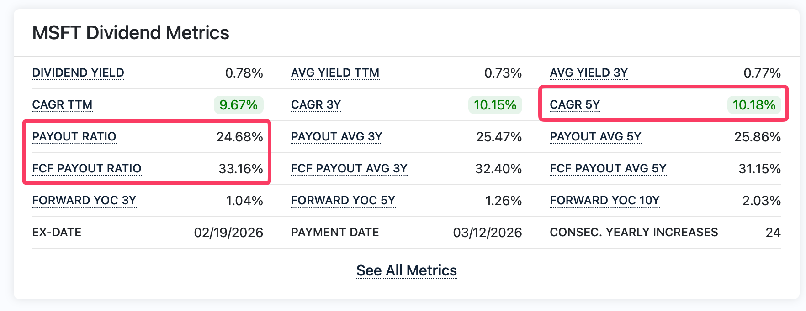Viewport: 806px width, 311px height.
Task: Click the CAGR 3Y label
Action: [x=316, y=104]
